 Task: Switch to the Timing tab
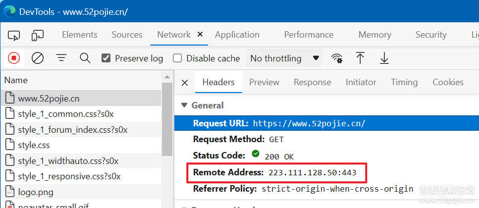click(x=404, y=82)
